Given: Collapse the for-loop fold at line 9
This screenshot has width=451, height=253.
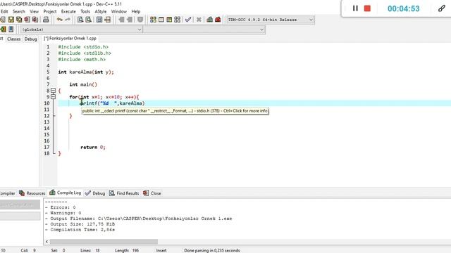Looking at the screenshot, I should [54, 97].
